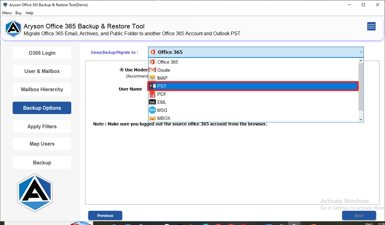The image size is (385, 225).
Task: Expand the Saves/Backup/Migrate As combo box
Action: point(256,52)
